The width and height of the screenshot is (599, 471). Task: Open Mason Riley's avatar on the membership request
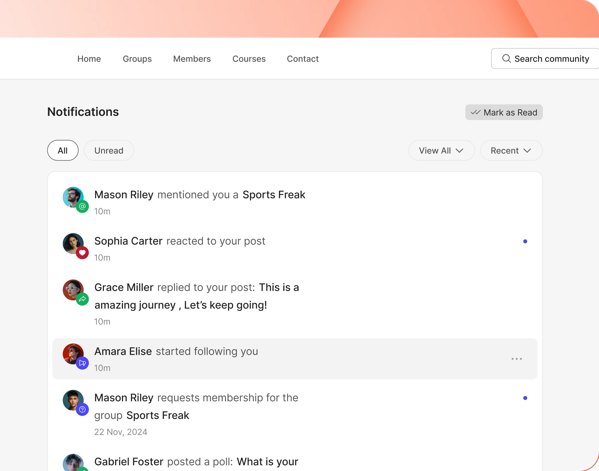pos(73,400)
